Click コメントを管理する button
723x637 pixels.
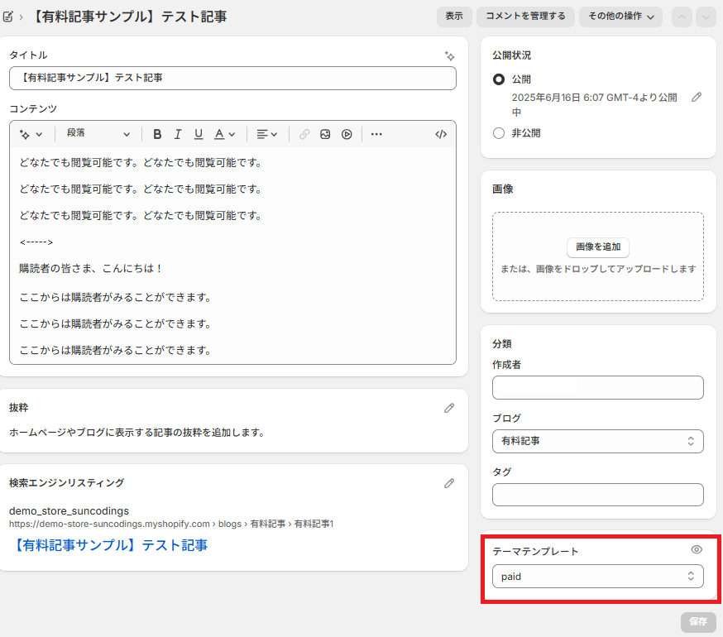(x=525, y=17)
